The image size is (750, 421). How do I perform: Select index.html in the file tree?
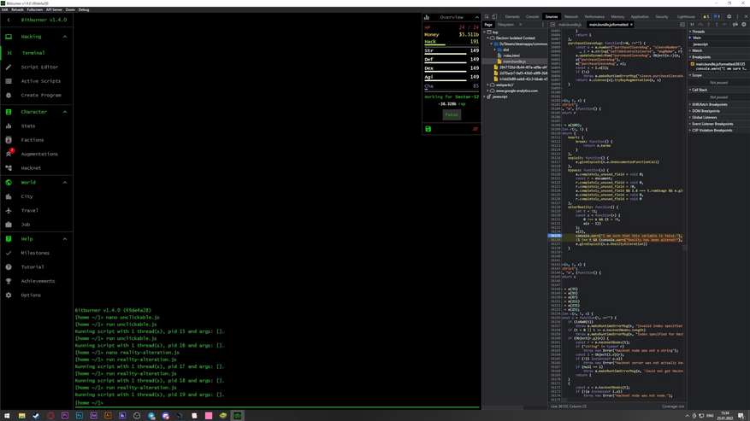click(x=511, y=56)
